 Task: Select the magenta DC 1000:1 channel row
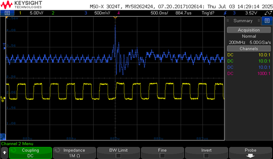[x=249, y=73]
